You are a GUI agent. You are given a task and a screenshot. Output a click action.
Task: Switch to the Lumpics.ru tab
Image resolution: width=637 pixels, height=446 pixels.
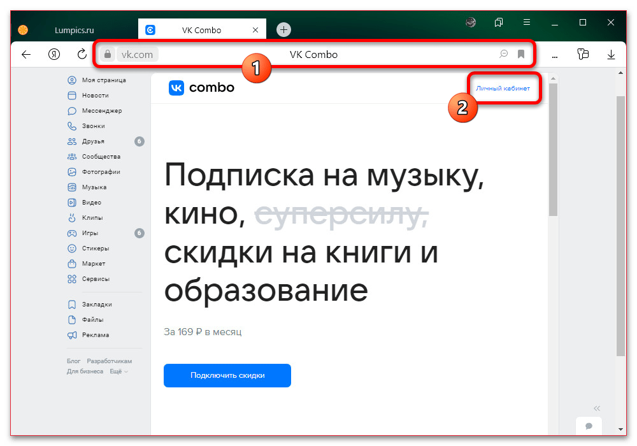pyautogui.click(x=74, y=30)
